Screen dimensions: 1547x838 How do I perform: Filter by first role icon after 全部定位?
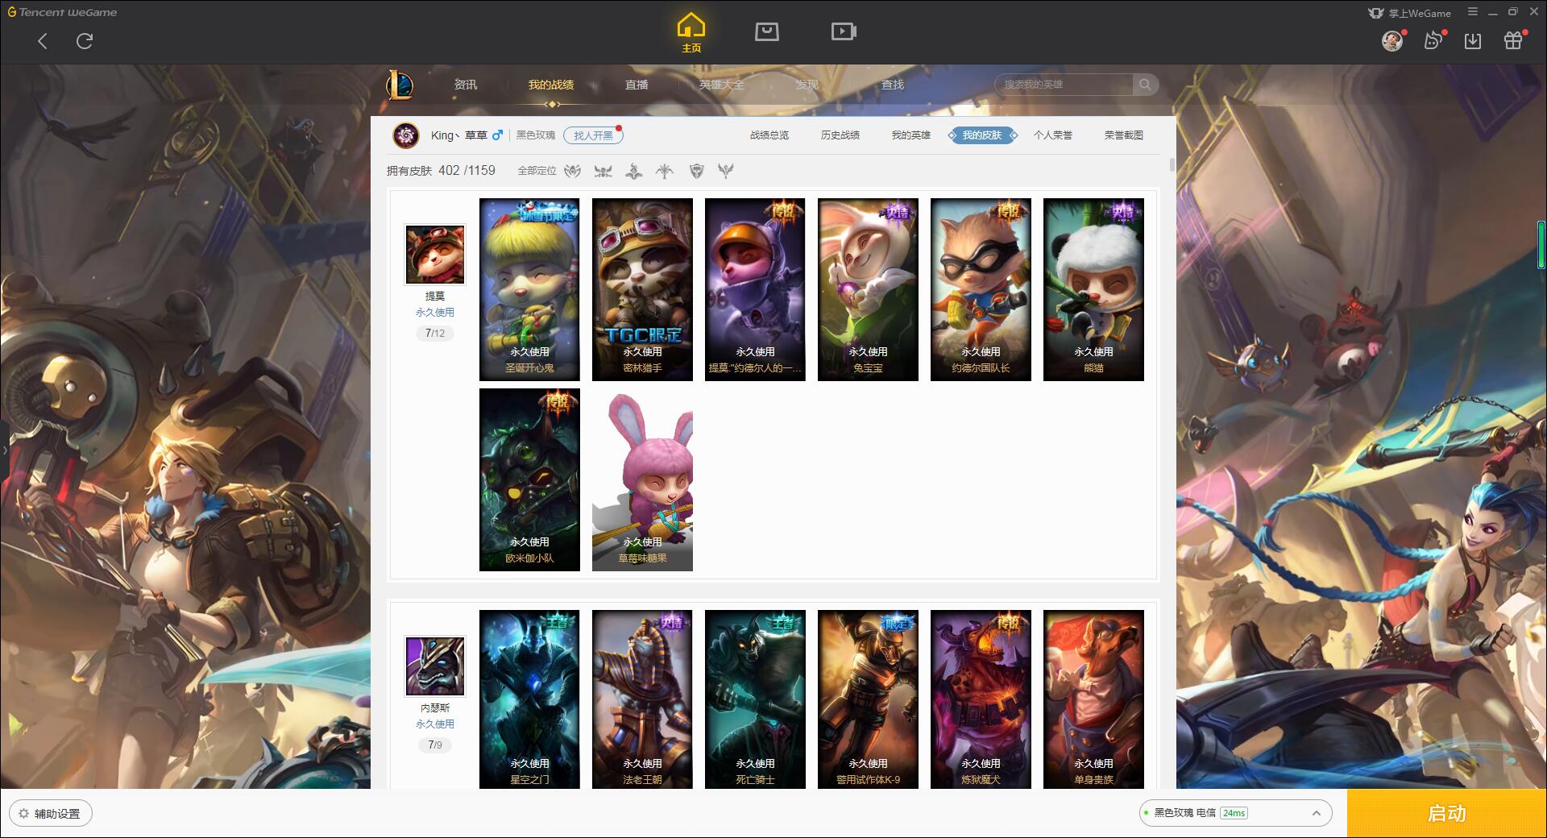click(x=572, y=171)
